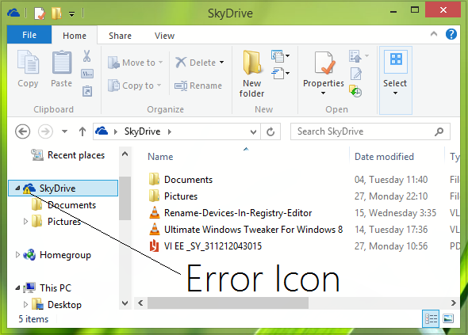
Task: Click the SkyDrive cloud icon in title bar
Action: click(x=13, y=13)
